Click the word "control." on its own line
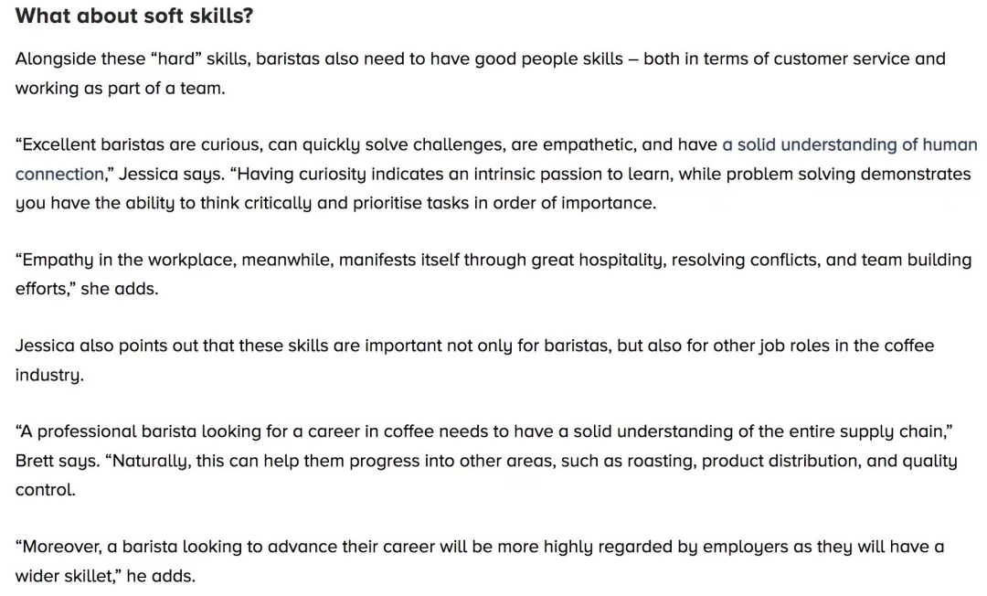The image size is (987, 596). click(x=46, y=490)
